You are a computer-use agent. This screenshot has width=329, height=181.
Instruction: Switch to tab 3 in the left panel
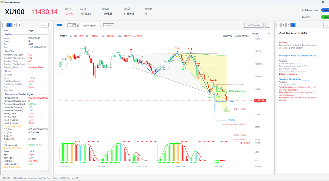click(x=19, y=25)
